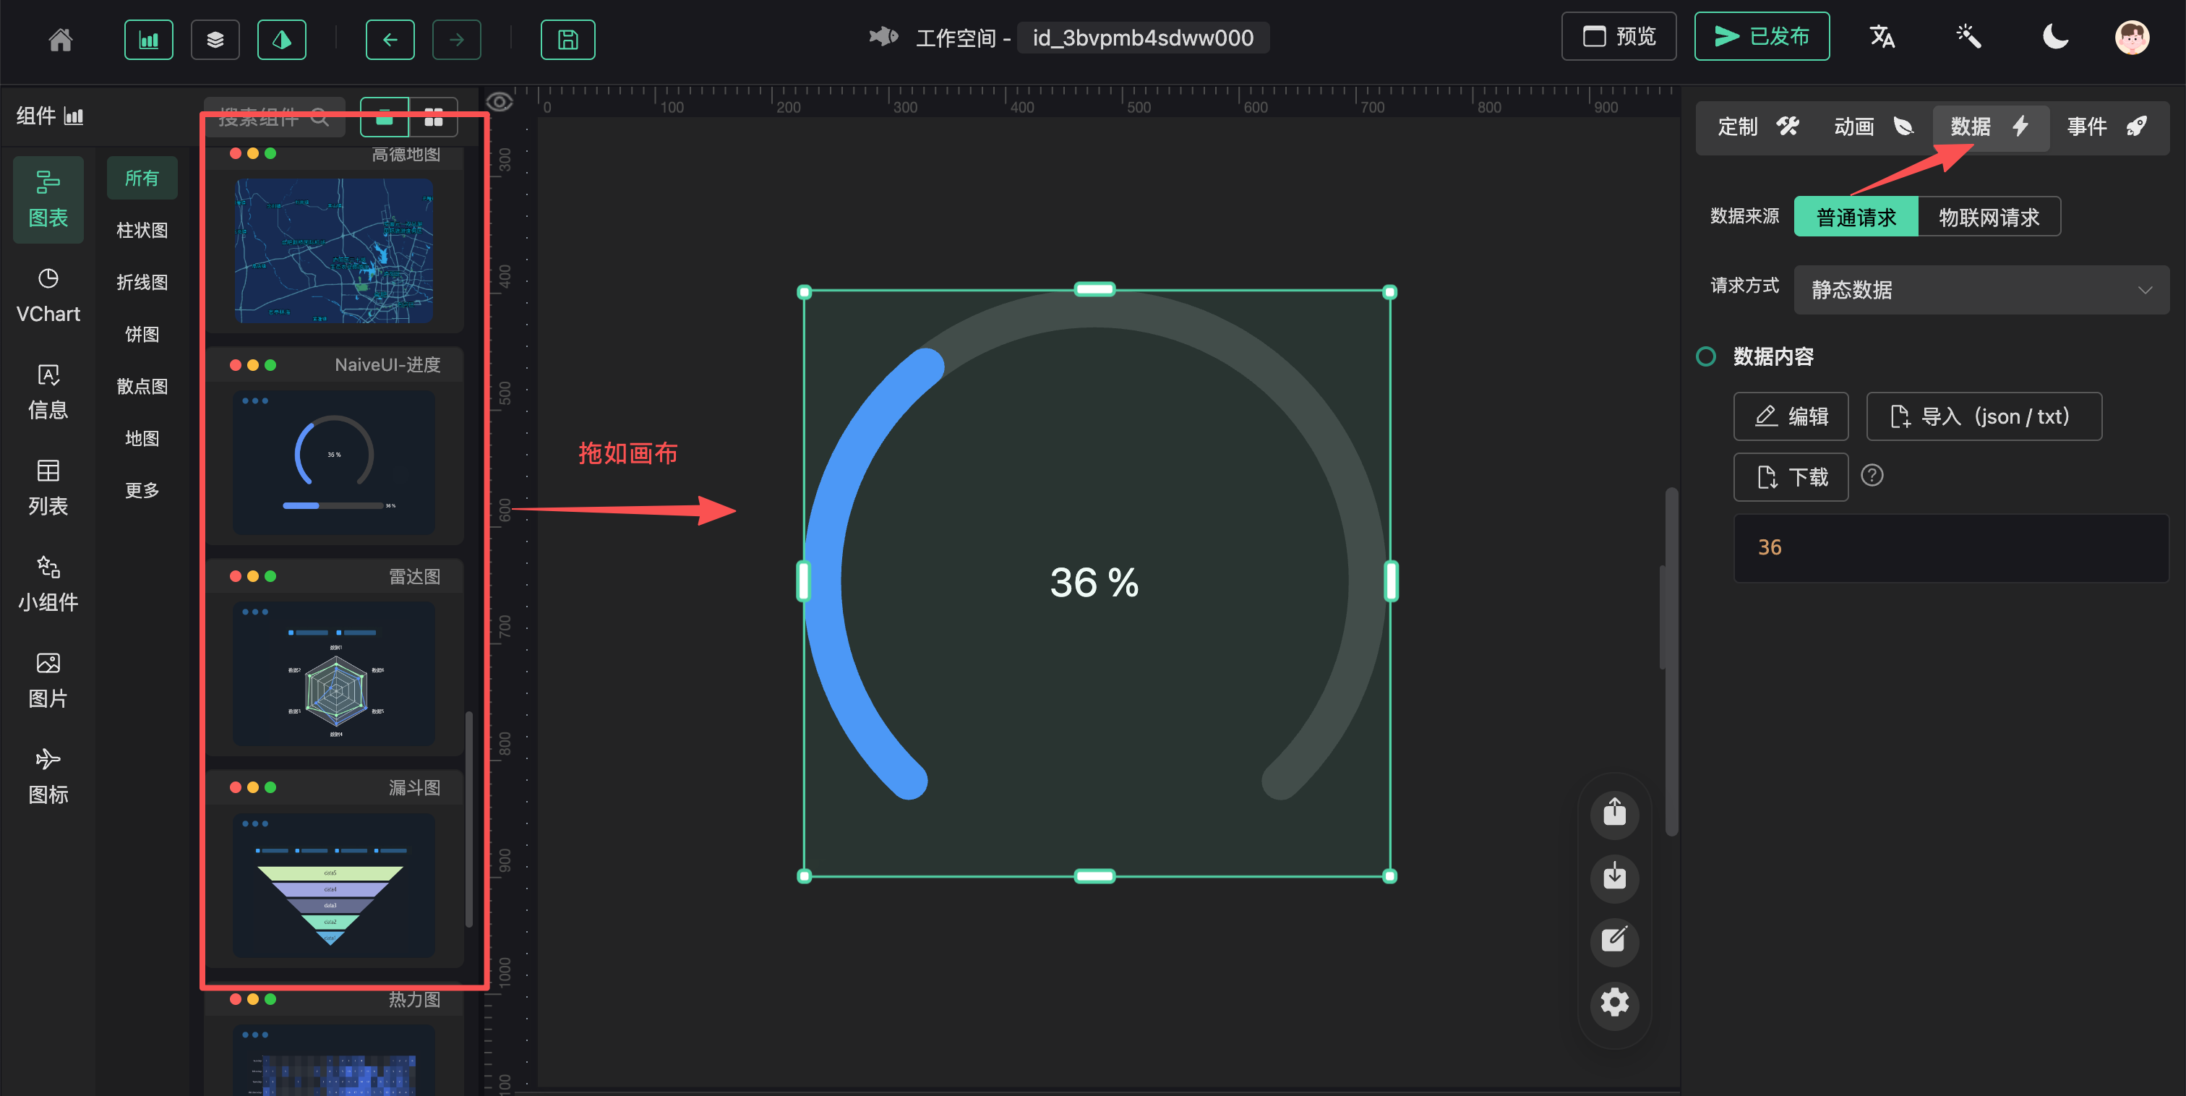Click the undo back arrow

click(x=390, y=39)
